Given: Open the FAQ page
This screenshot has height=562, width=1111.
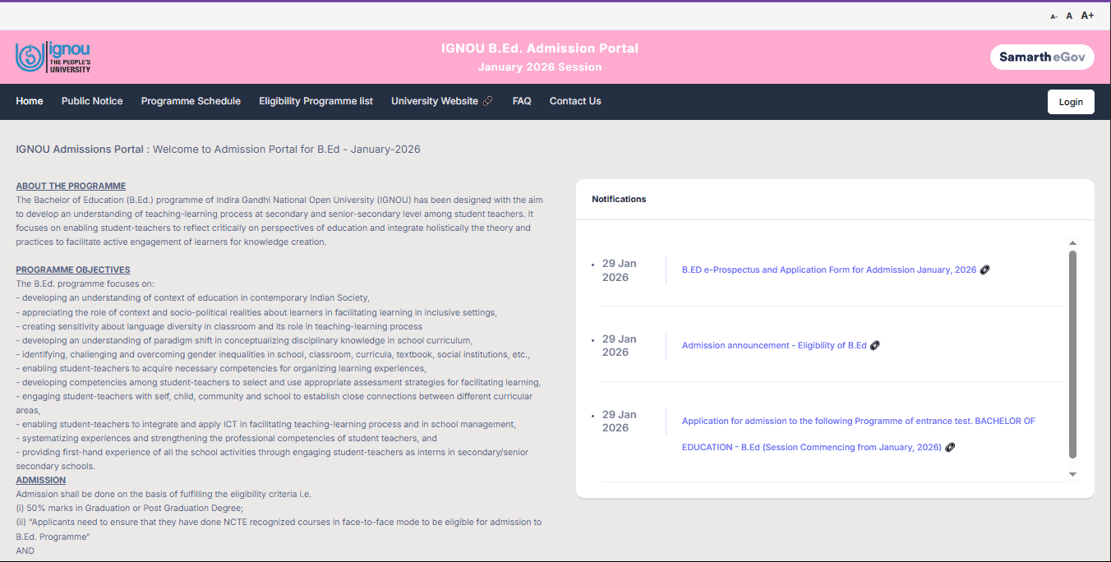Looking at the screenshot, I should pyautogui.click(x=522, y=101).
